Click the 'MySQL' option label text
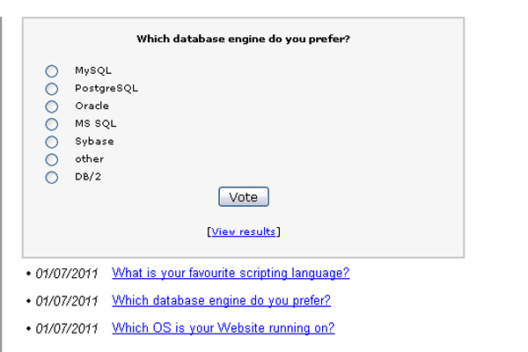This screenshot has height=352, width=528. pyautogui.click(x=92, y=70)
